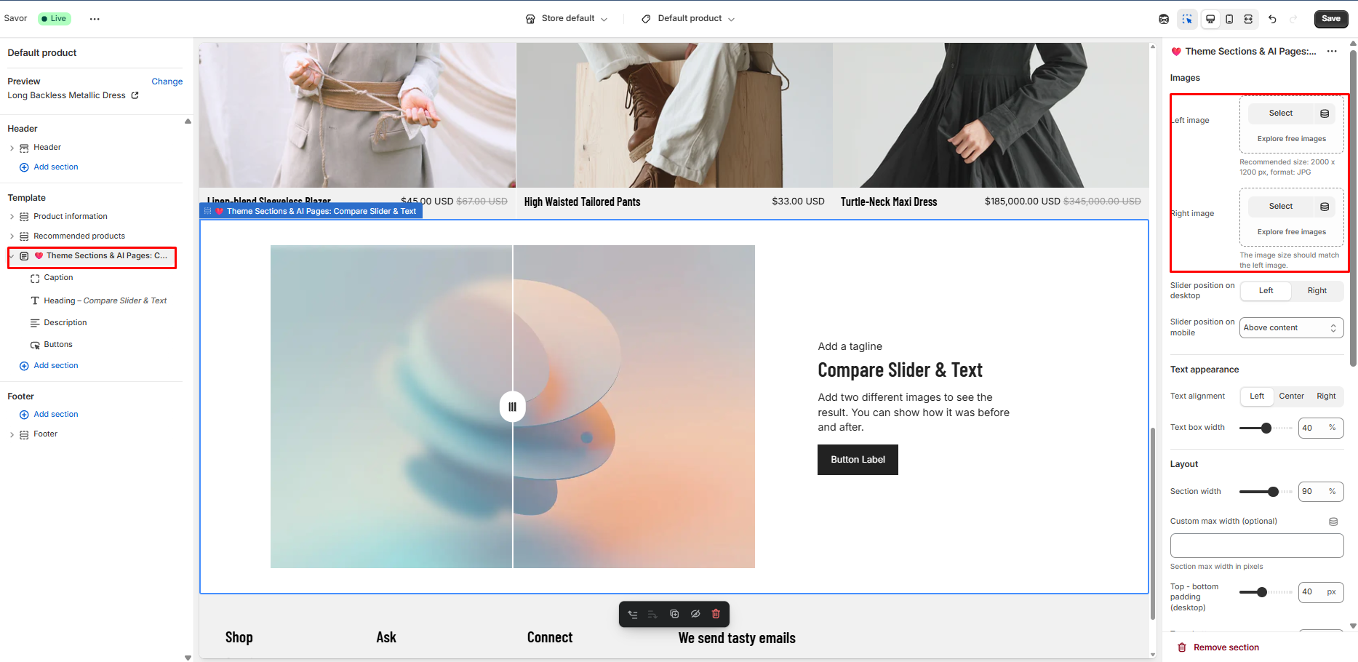Hide the section using floating eye icon
This screenshot has width=1358, height=662.
click(695, 614)
